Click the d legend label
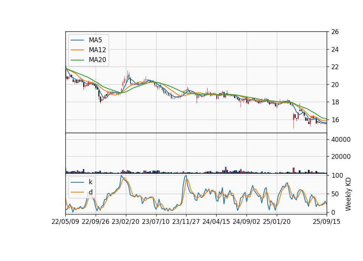The image size is (363, 261). 91,192
